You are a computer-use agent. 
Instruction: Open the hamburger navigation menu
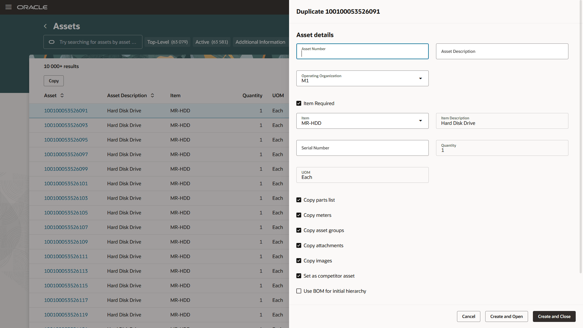[9, 7]
